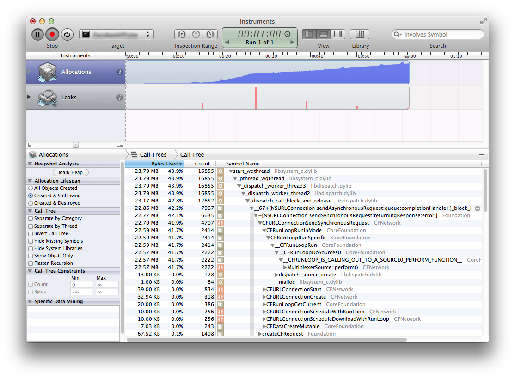Set inspection range end marker icon
Screen dimensions: 515x379
[x=210, y=34]
